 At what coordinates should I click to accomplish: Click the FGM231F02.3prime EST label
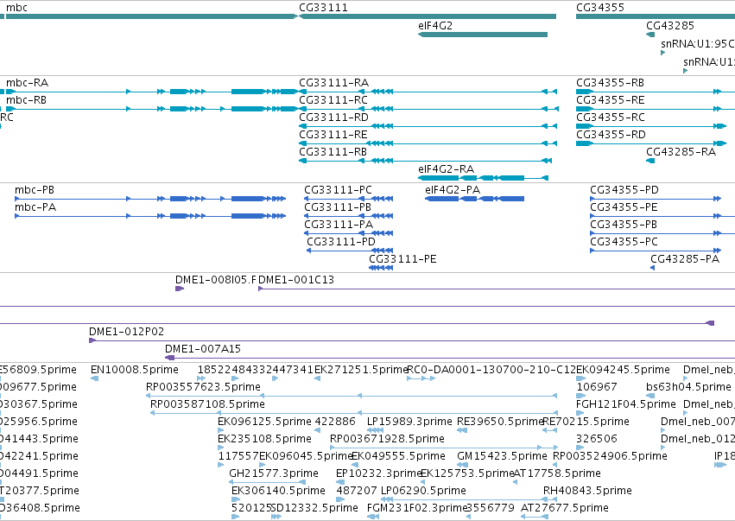tap(417, 508)
